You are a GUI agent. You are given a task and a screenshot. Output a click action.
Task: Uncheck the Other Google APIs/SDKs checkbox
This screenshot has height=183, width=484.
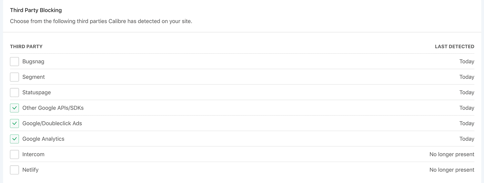tap(15, 108)
